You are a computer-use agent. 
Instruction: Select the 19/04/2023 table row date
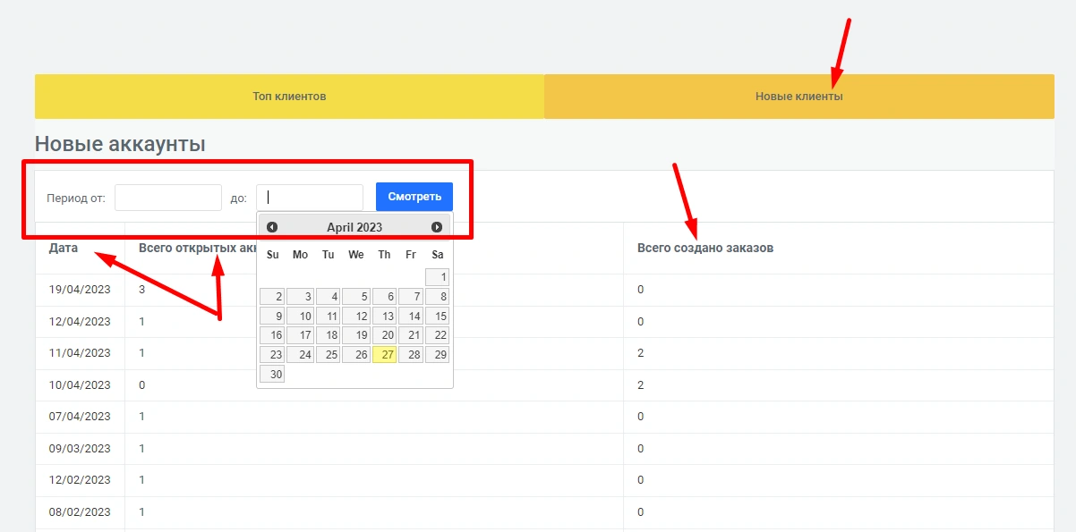point(80,290)
